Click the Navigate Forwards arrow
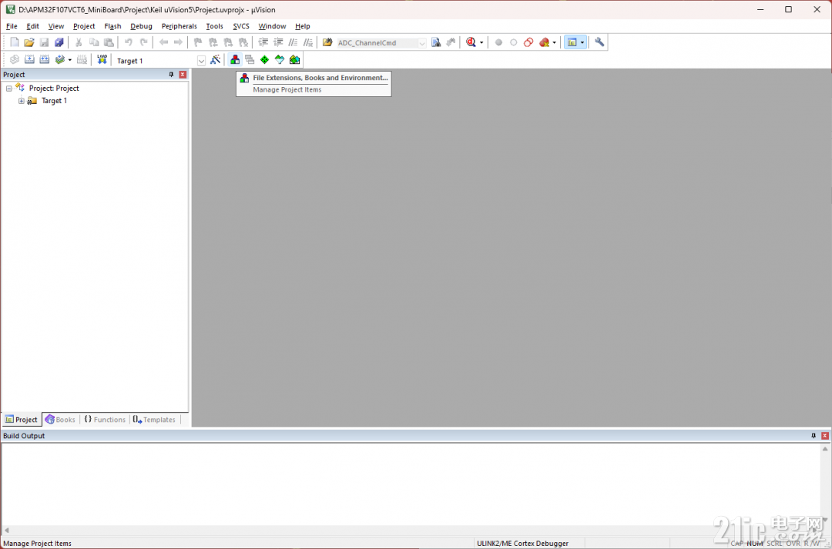The image size is (832, 549). (x=178, y=42)
